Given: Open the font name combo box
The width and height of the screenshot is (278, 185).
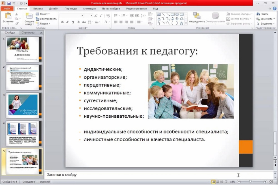Looking at the screenshot, I should coord(72,16).
